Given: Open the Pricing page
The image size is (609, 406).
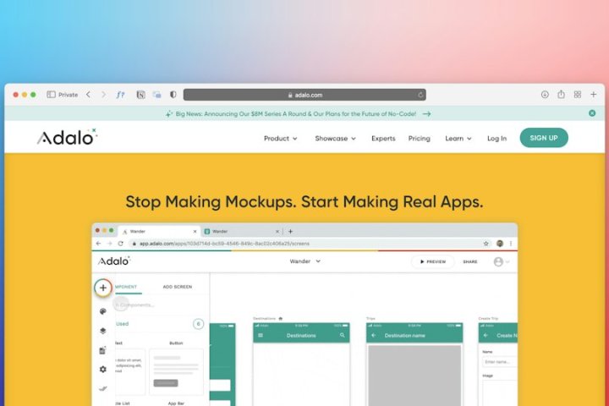Looking at the screenshot, I should (x=419, y=139).
